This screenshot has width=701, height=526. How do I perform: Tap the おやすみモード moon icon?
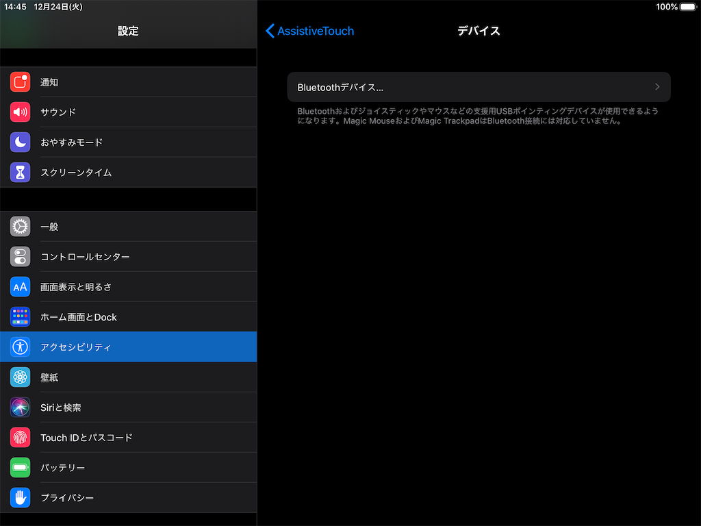tap(20, 142)
